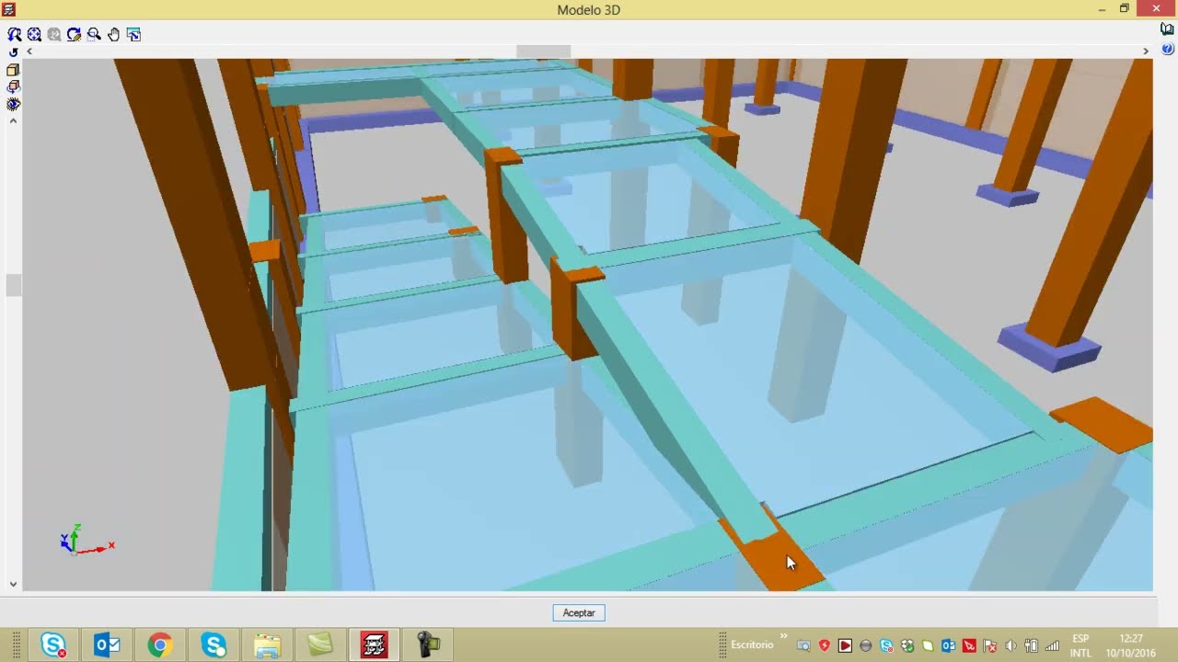
Task: Select the pan hand tool
Action: click(x=113, y=34)
